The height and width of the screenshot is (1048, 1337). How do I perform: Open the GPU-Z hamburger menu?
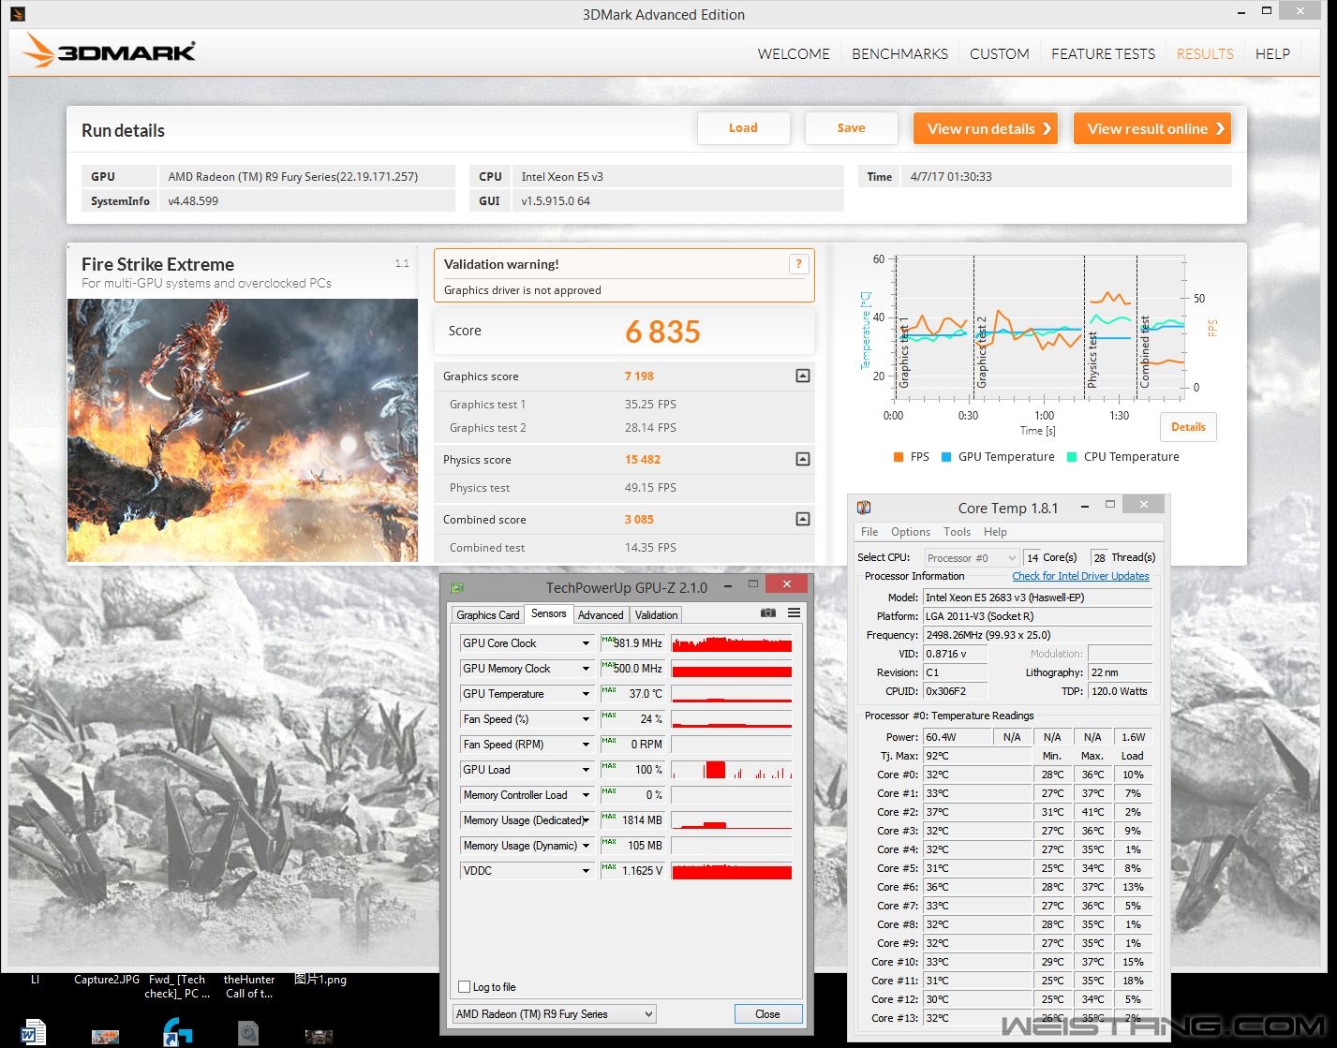[x=794, y=613]
